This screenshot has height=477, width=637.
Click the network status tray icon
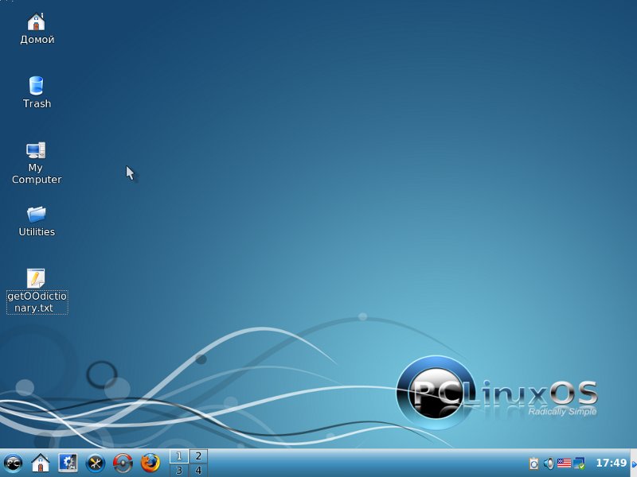coord(580,463)
